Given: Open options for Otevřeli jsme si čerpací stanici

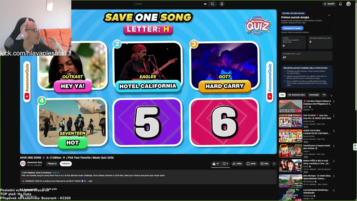Looking at the screenshot, I should (334, 146).
